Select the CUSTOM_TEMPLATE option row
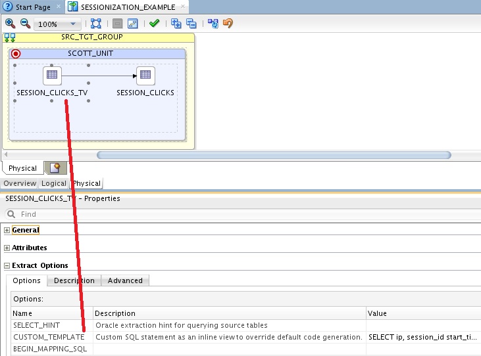 point(246,337)
